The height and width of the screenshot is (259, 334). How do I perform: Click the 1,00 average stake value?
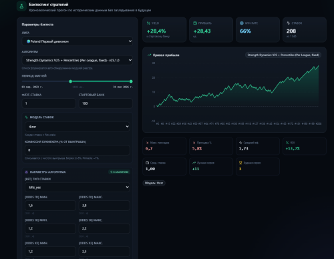click(x=150, y=169)
